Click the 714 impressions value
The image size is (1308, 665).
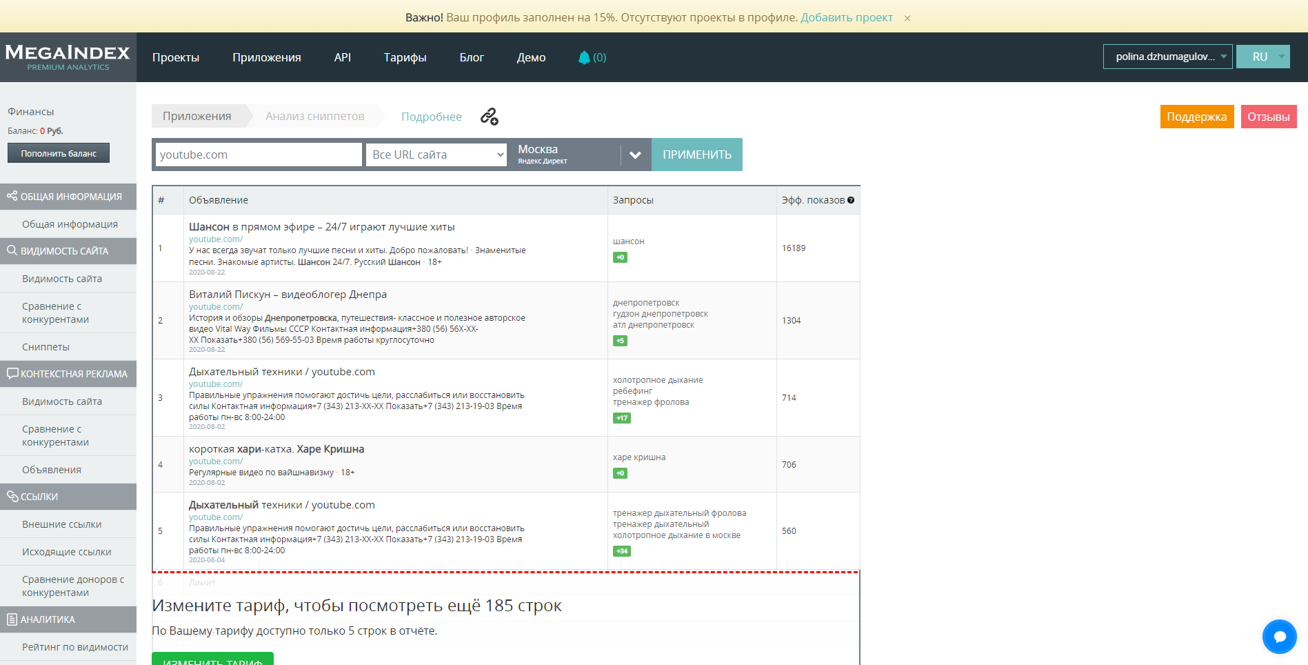(x=789, y=398)
